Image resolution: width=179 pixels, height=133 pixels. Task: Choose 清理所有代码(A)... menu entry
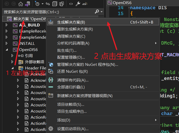103,80
